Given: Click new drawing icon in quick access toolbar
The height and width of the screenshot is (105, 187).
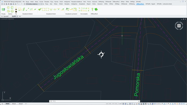Looking at the screenshot, I should coord(2,4).
